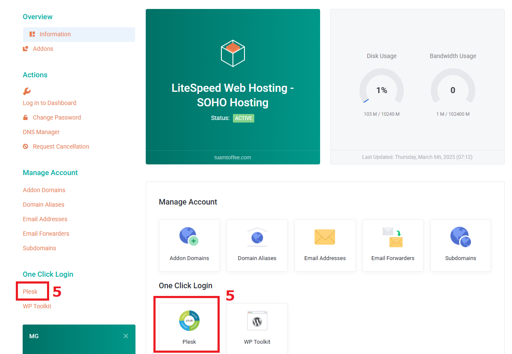Click the tuamtoffee.com domain text
Screen dimensions: 512x354
coord(233,158)
